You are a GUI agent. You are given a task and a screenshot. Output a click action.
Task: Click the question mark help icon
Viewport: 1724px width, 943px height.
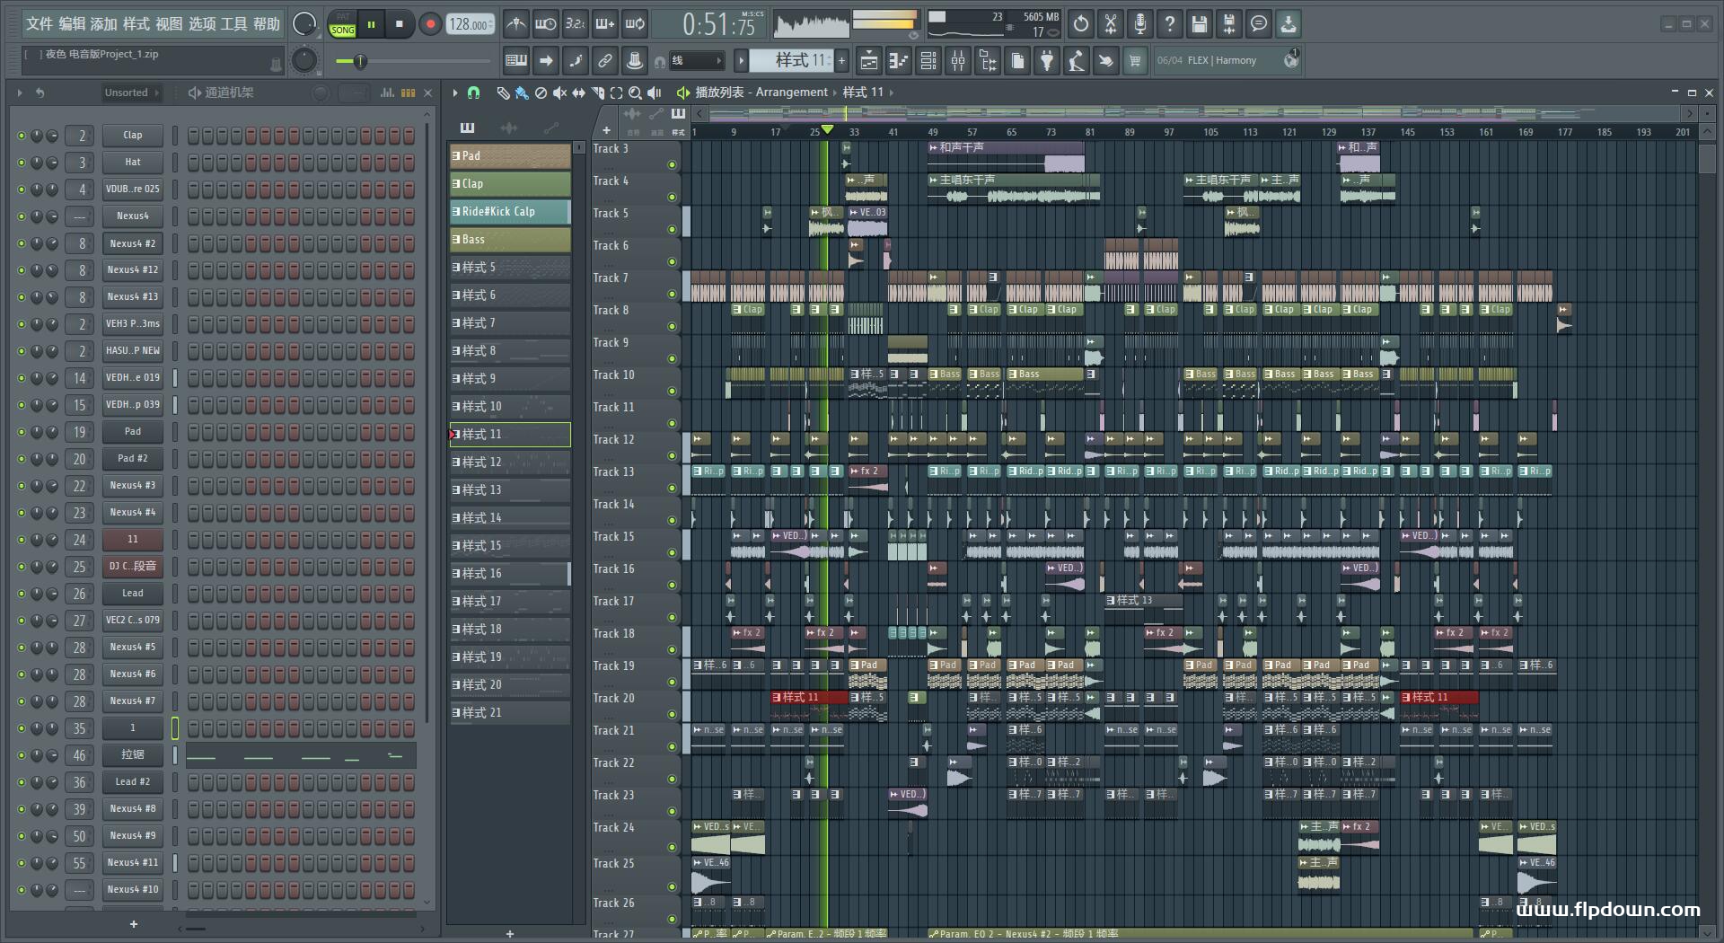1170,24
